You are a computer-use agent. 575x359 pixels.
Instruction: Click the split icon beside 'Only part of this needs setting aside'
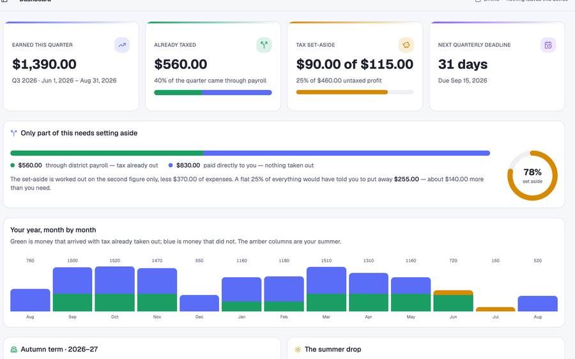click(x=13, y=133)
